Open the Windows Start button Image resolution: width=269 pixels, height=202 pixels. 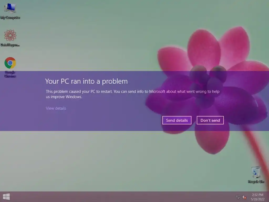[x=6, y=197]
